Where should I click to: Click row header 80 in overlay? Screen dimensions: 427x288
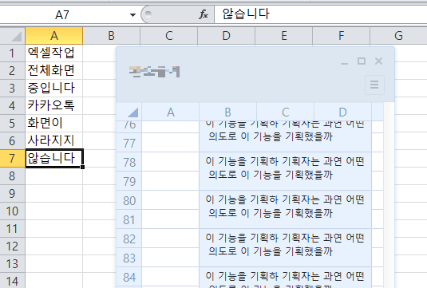129,200
